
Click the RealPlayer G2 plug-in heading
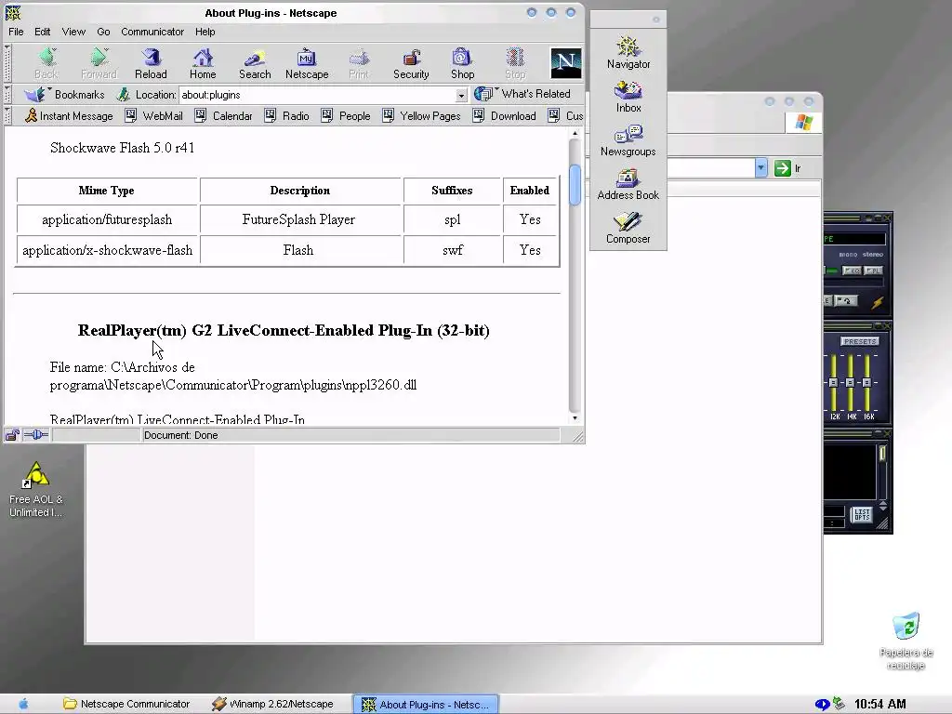284,330
